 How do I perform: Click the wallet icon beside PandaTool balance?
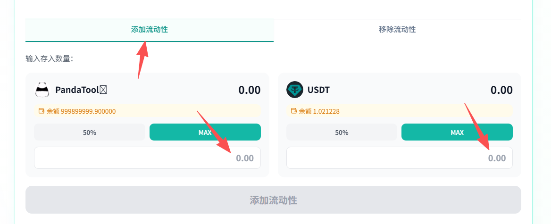42,111
